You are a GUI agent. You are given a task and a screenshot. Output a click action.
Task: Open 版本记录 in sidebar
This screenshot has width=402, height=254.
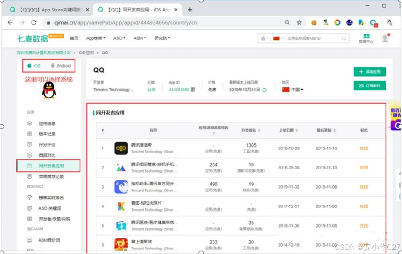click(47, 134)
